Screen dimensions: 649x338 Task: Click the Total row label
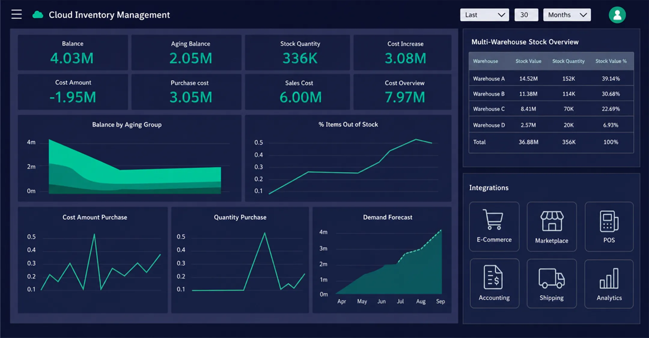coord(479,142)
